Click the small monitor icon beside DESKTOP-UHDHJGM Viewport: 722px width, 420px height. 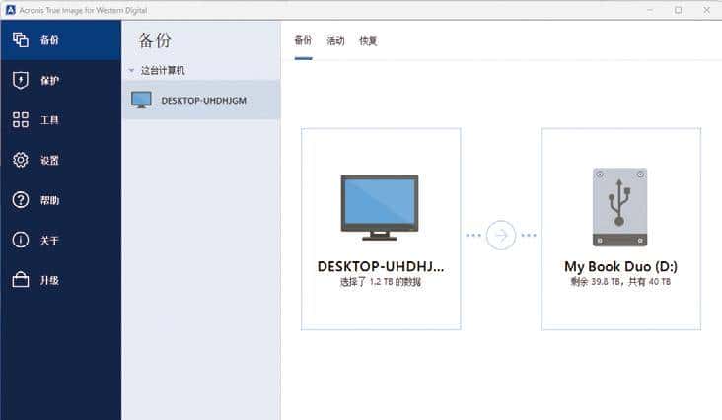tap(141, 100)
